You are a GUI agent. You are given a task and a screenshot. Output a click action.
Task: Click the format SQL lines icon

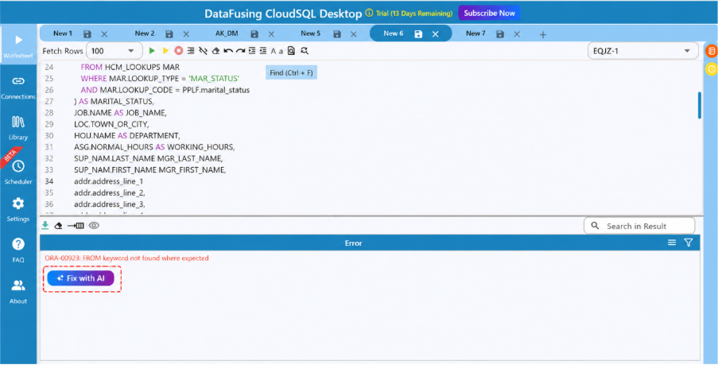(191, 51)
